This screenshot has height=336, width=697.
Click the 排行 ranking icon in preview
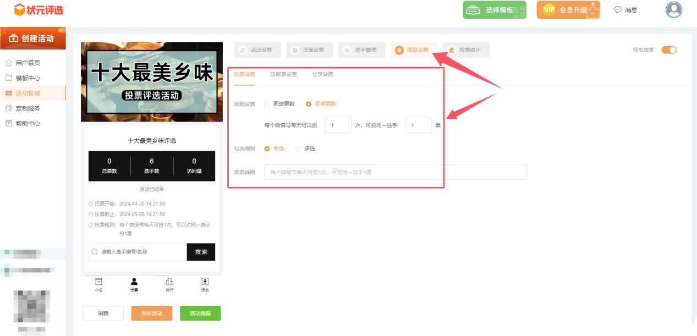coord(169,282)
